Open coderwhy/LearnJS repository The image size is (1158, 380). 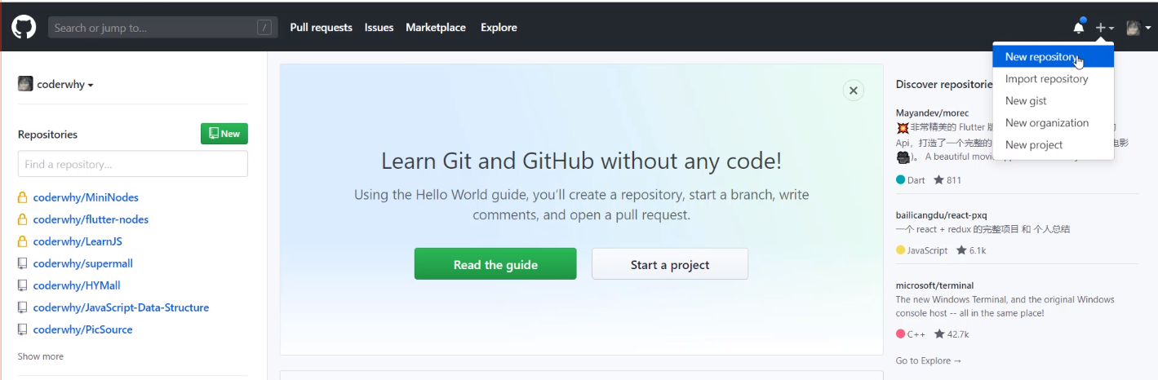(x=78, y=241)
